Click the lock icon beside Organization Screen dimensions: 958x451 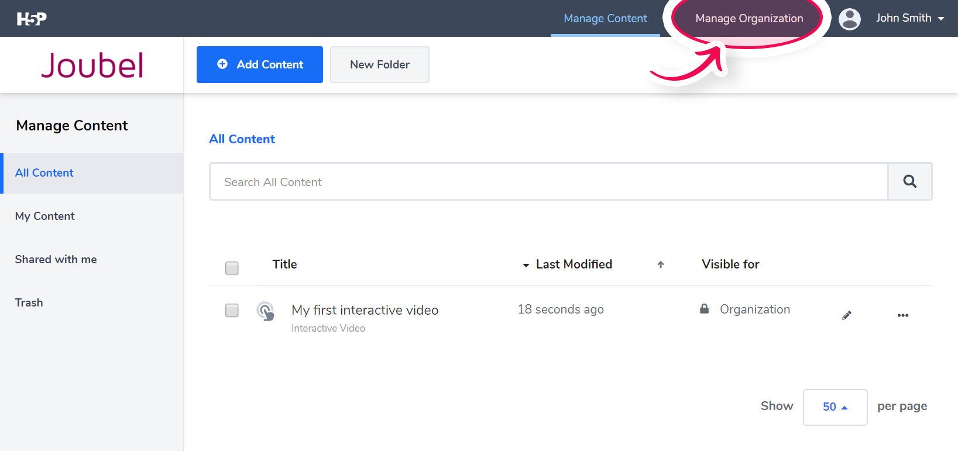(704, 309)
